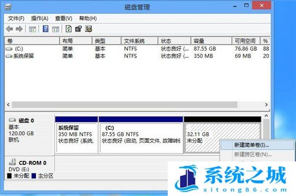
Task: Click the Back arrow toolbar icon
Action: [9, 29]
